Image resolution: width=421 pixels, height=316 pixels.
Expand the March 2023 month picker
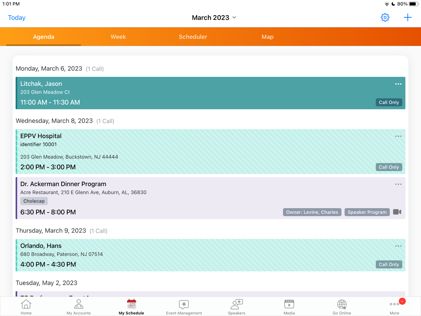click(214, 18)
